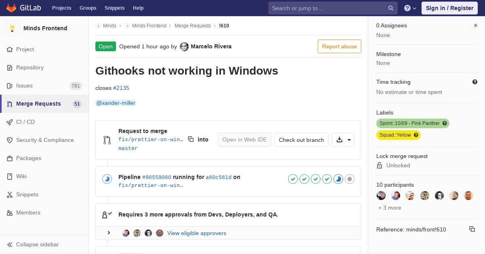Click the pipeline running status icon
The image size is (485, 254).
point(107,179)
